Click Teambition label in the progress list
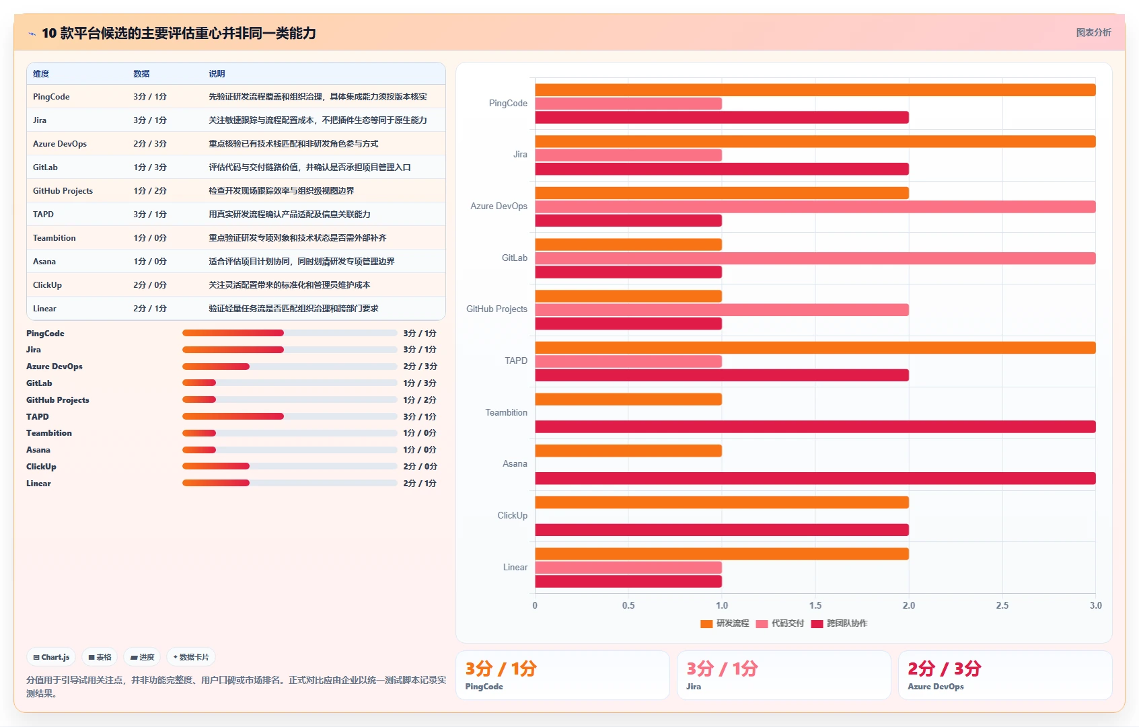The width and height of the screenshot is (1139, 727). tap(49, 433)
